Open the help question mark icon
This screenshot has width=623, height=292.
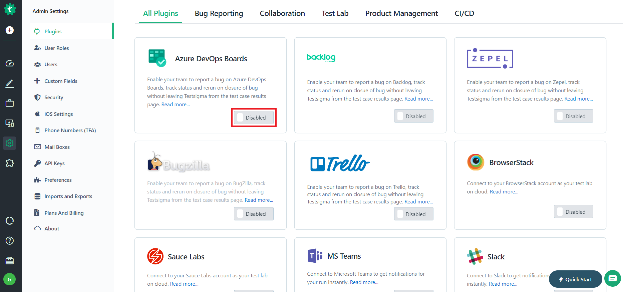click(x=10, y=241)
